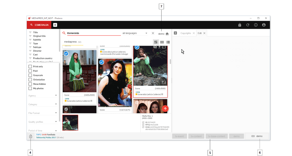Open the Teleturniej Polska 2017 link

(x=46, y=137)
